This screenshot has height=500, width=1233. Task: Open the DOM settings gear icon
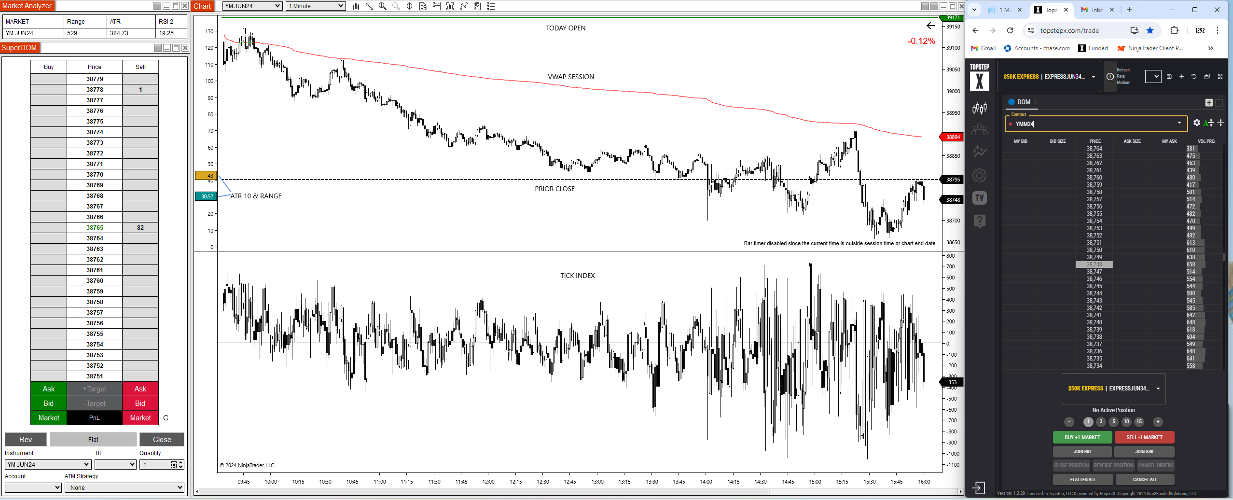pyautogui.click(x=1197, y=123)
